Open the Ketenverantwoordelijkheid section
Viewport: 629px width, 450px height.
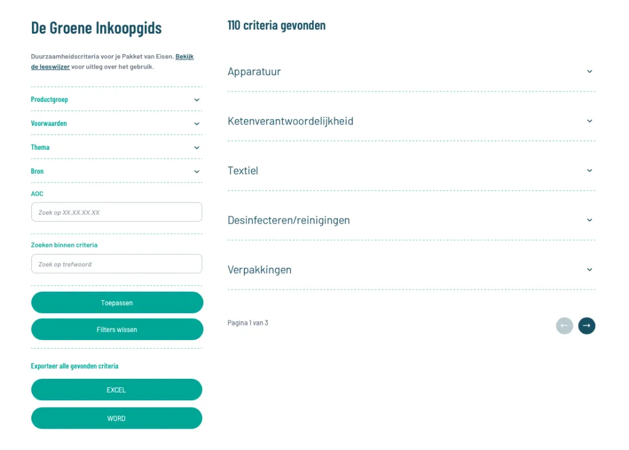tap(410, 121)
